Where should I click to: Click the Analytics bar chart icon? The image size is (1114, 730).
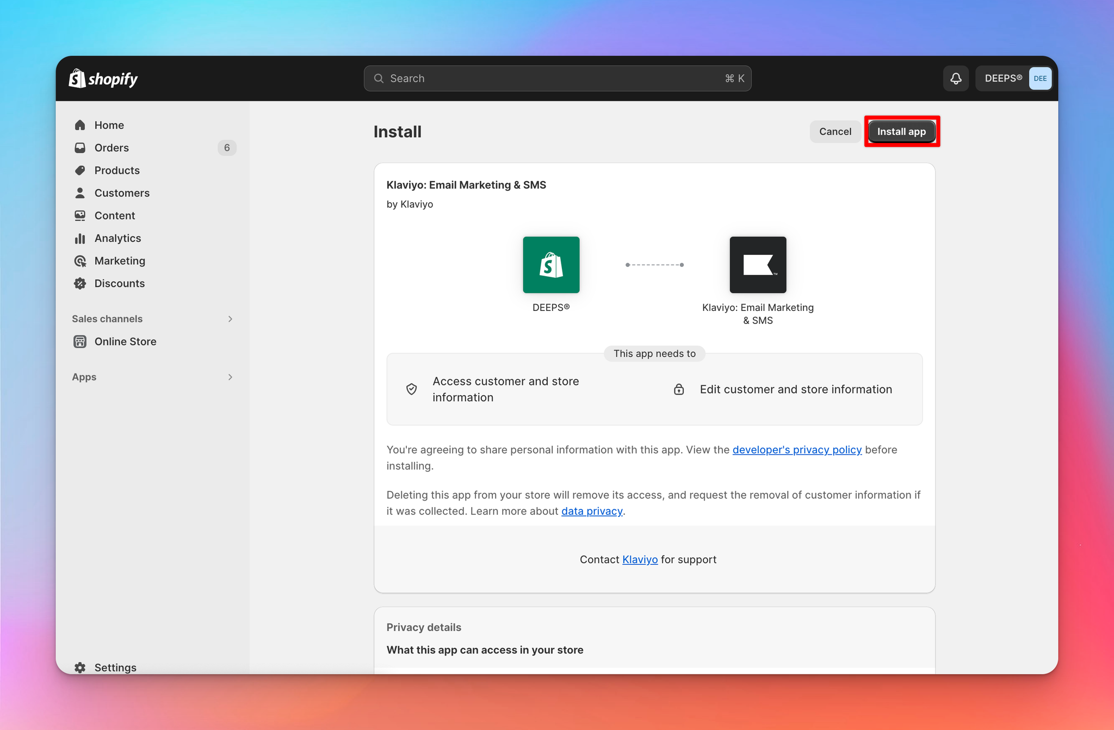point(80,238)
